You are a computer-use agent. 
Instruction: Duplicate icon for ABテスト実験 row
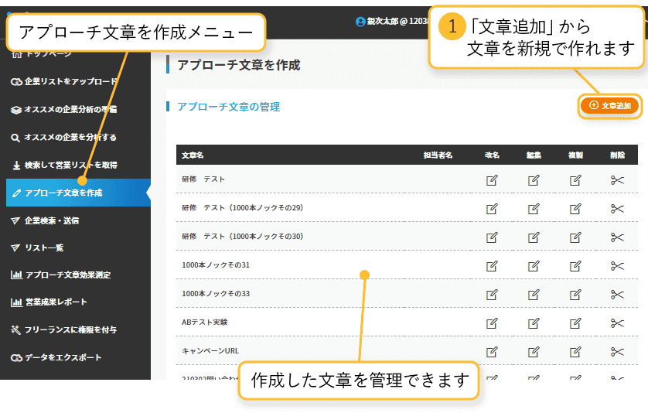(575, 323)
